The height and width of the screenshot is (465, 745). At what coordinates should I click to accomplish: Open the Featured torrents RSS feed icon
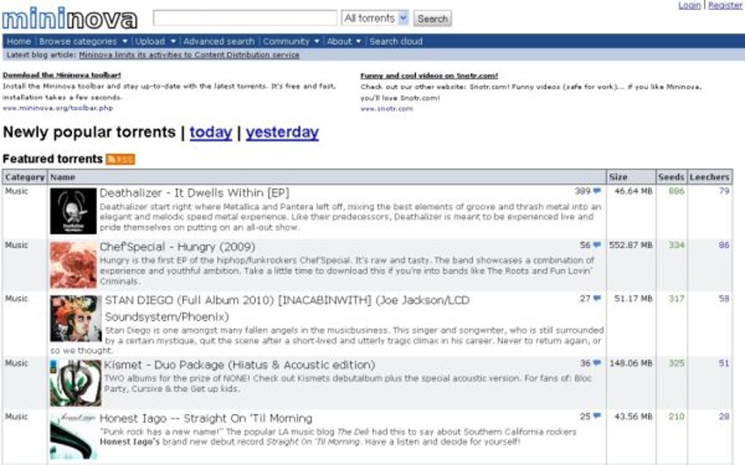(120, 159)
